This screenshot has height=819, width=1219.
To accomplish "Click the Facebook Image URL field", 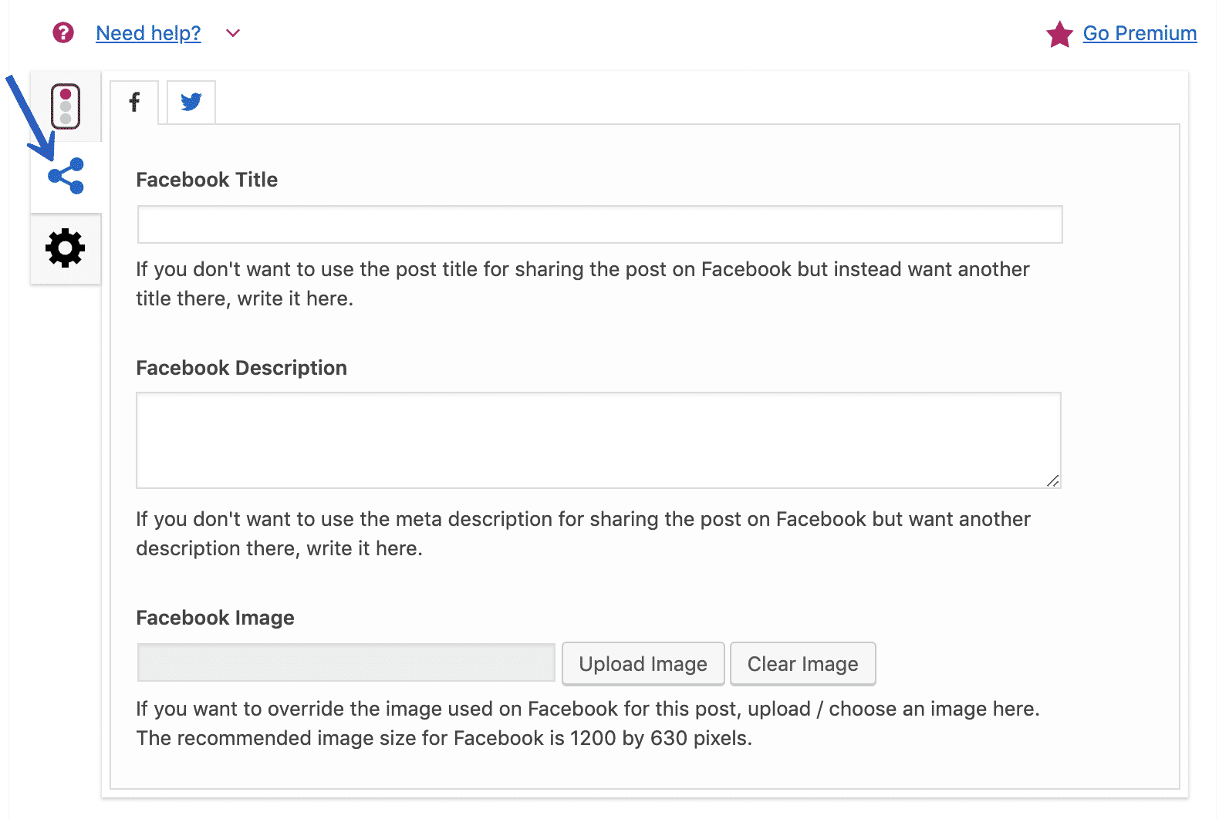I will 346,663.
